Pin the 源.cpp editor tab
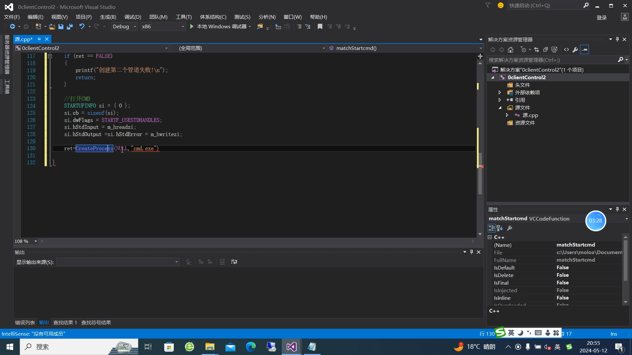The width and height of the screenshot is (632, 355). point(39,39)
